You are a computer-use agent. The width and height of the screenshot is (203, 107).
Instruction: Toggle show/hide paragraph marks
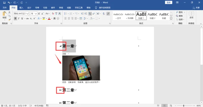(x=108, y=14)
